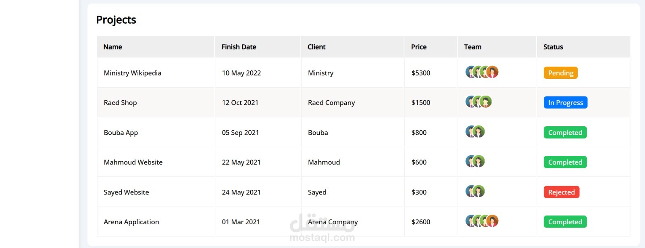Image resolution: width=645 pixels, height=248 pixels.
Task: Click the Status column header
Action: tap(553, 47)
